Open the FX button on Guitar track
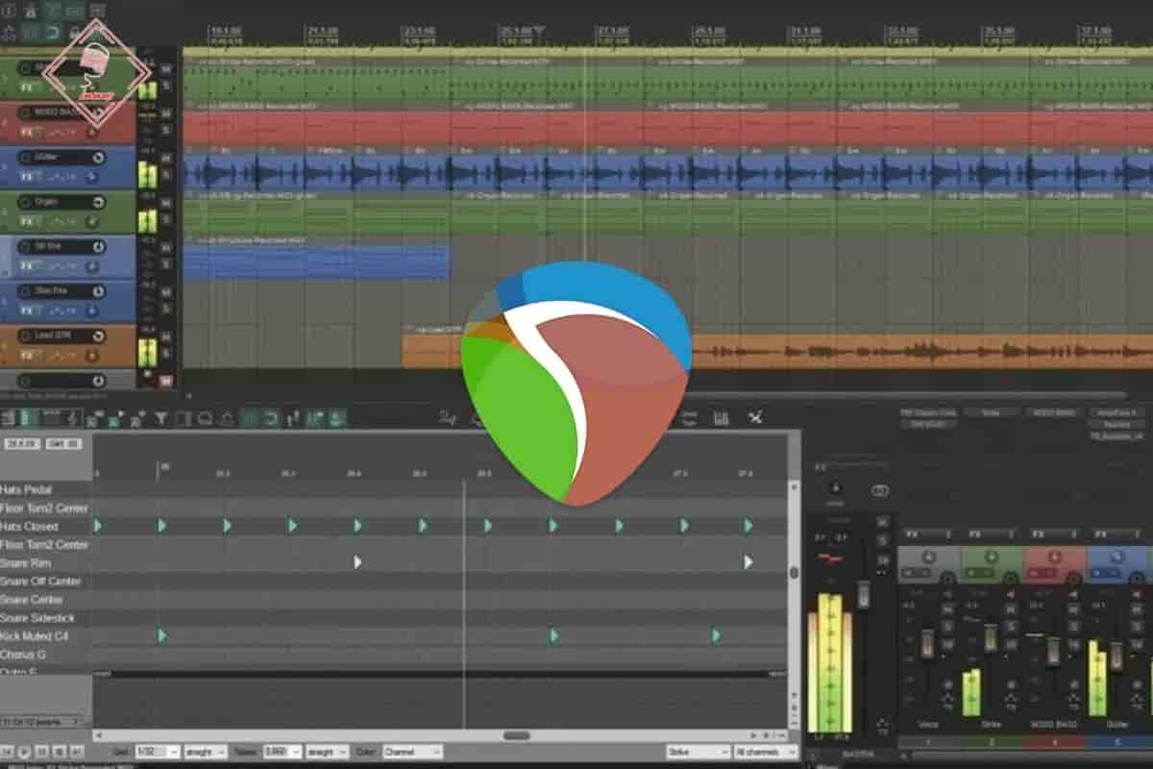Viewport: 1153px width, 769px height. (x=28, y=178)
